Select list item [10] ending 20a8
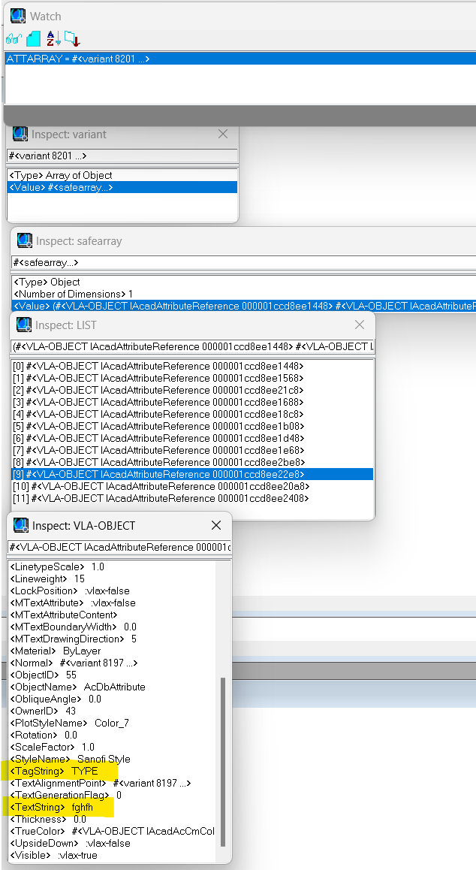Image resolution: width=476 pixels, height=870 pixels. tap(192, 487)
